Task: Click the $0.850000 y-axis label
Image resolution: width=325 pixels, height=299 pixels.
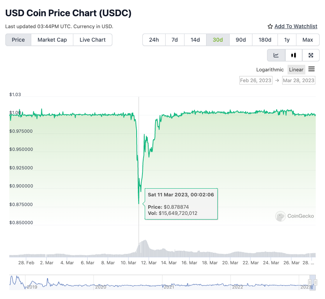Action: point(21,223)
